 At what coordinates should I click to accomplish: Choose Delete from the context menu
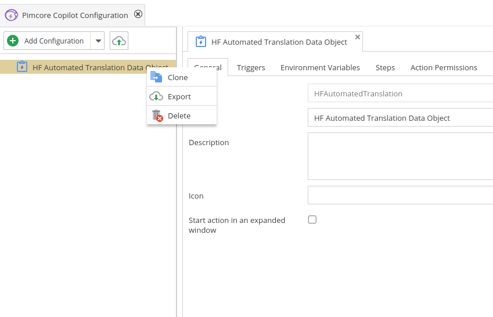(x=182, y=116)
